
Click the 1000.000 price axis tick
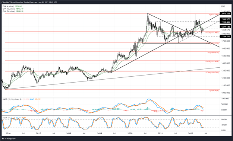coord(226,93)
